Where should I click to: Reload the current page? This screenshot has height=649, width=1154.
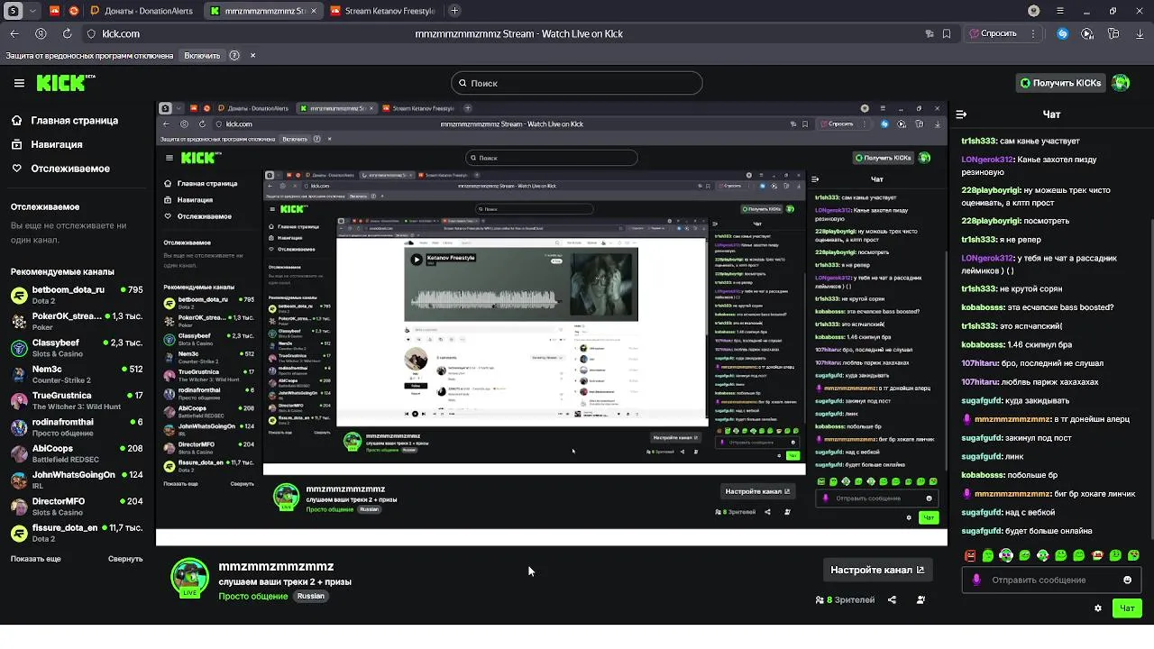pyautogui.click(x=67, y=33)
